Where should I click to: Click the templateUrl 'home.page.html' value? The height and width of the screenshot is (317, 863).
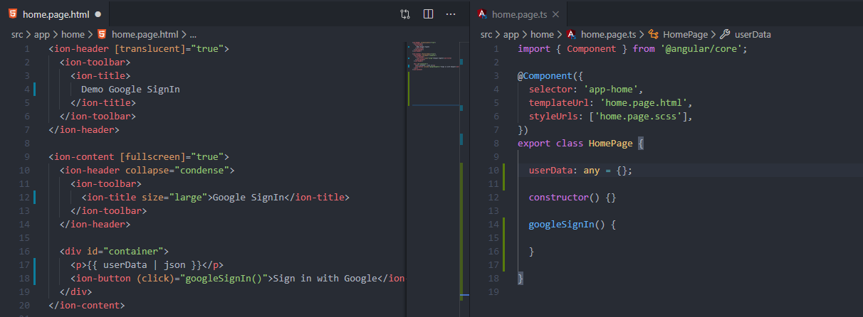pos(643,103)
